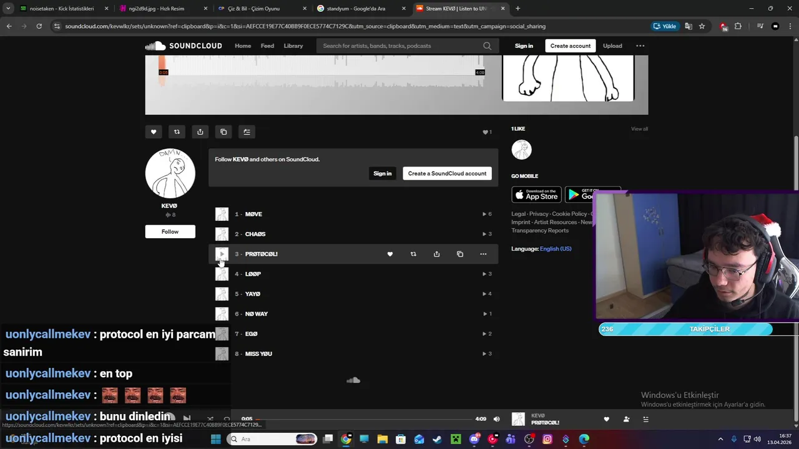The height and width of the screenshot is (449, 799).
Task: Open the Privacy footer link
Action: point(539,214)
